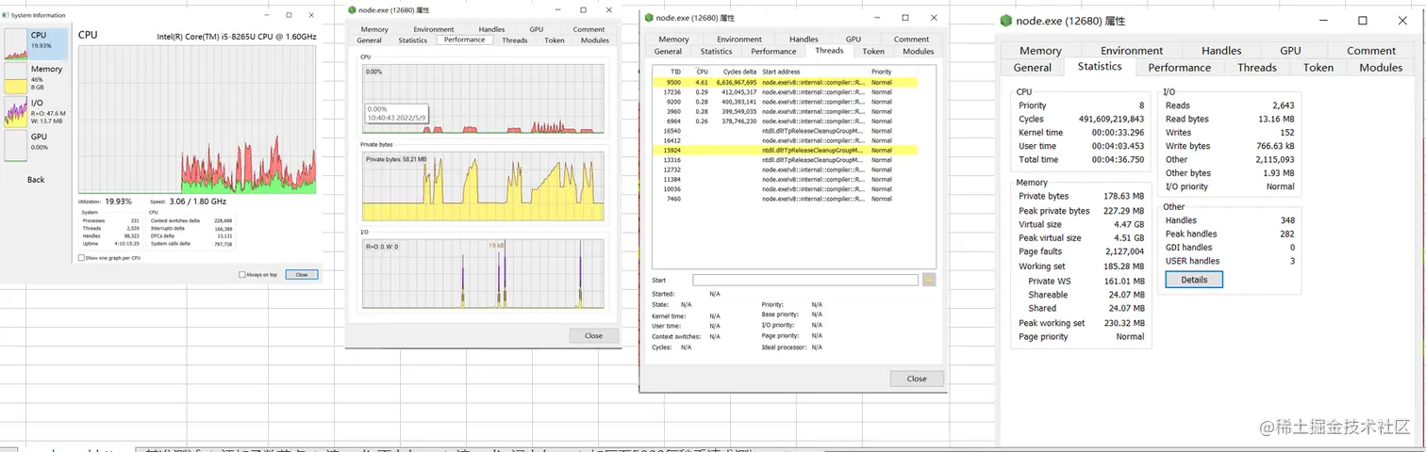The image size is (1426, 452).
Task: Select the thread row with TID 9200
Action: [x=785, y=102]
